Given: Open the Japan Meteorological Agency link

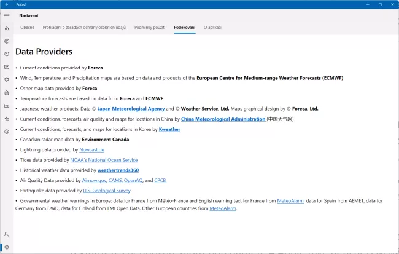Looking at the screenshot, I should [x=131, y=109].
